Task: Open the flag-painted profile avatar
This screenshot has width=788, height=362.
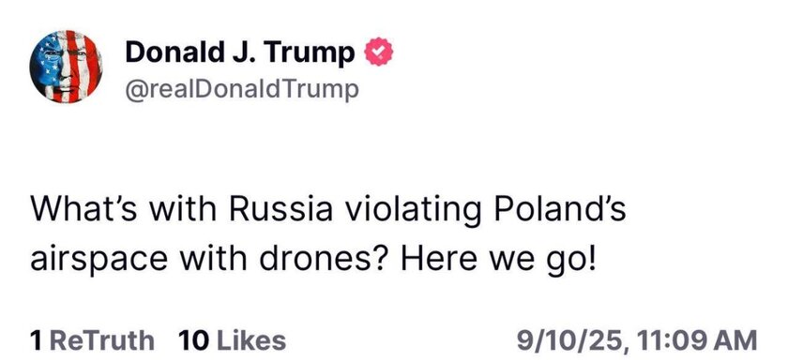Action: [66, 67]
